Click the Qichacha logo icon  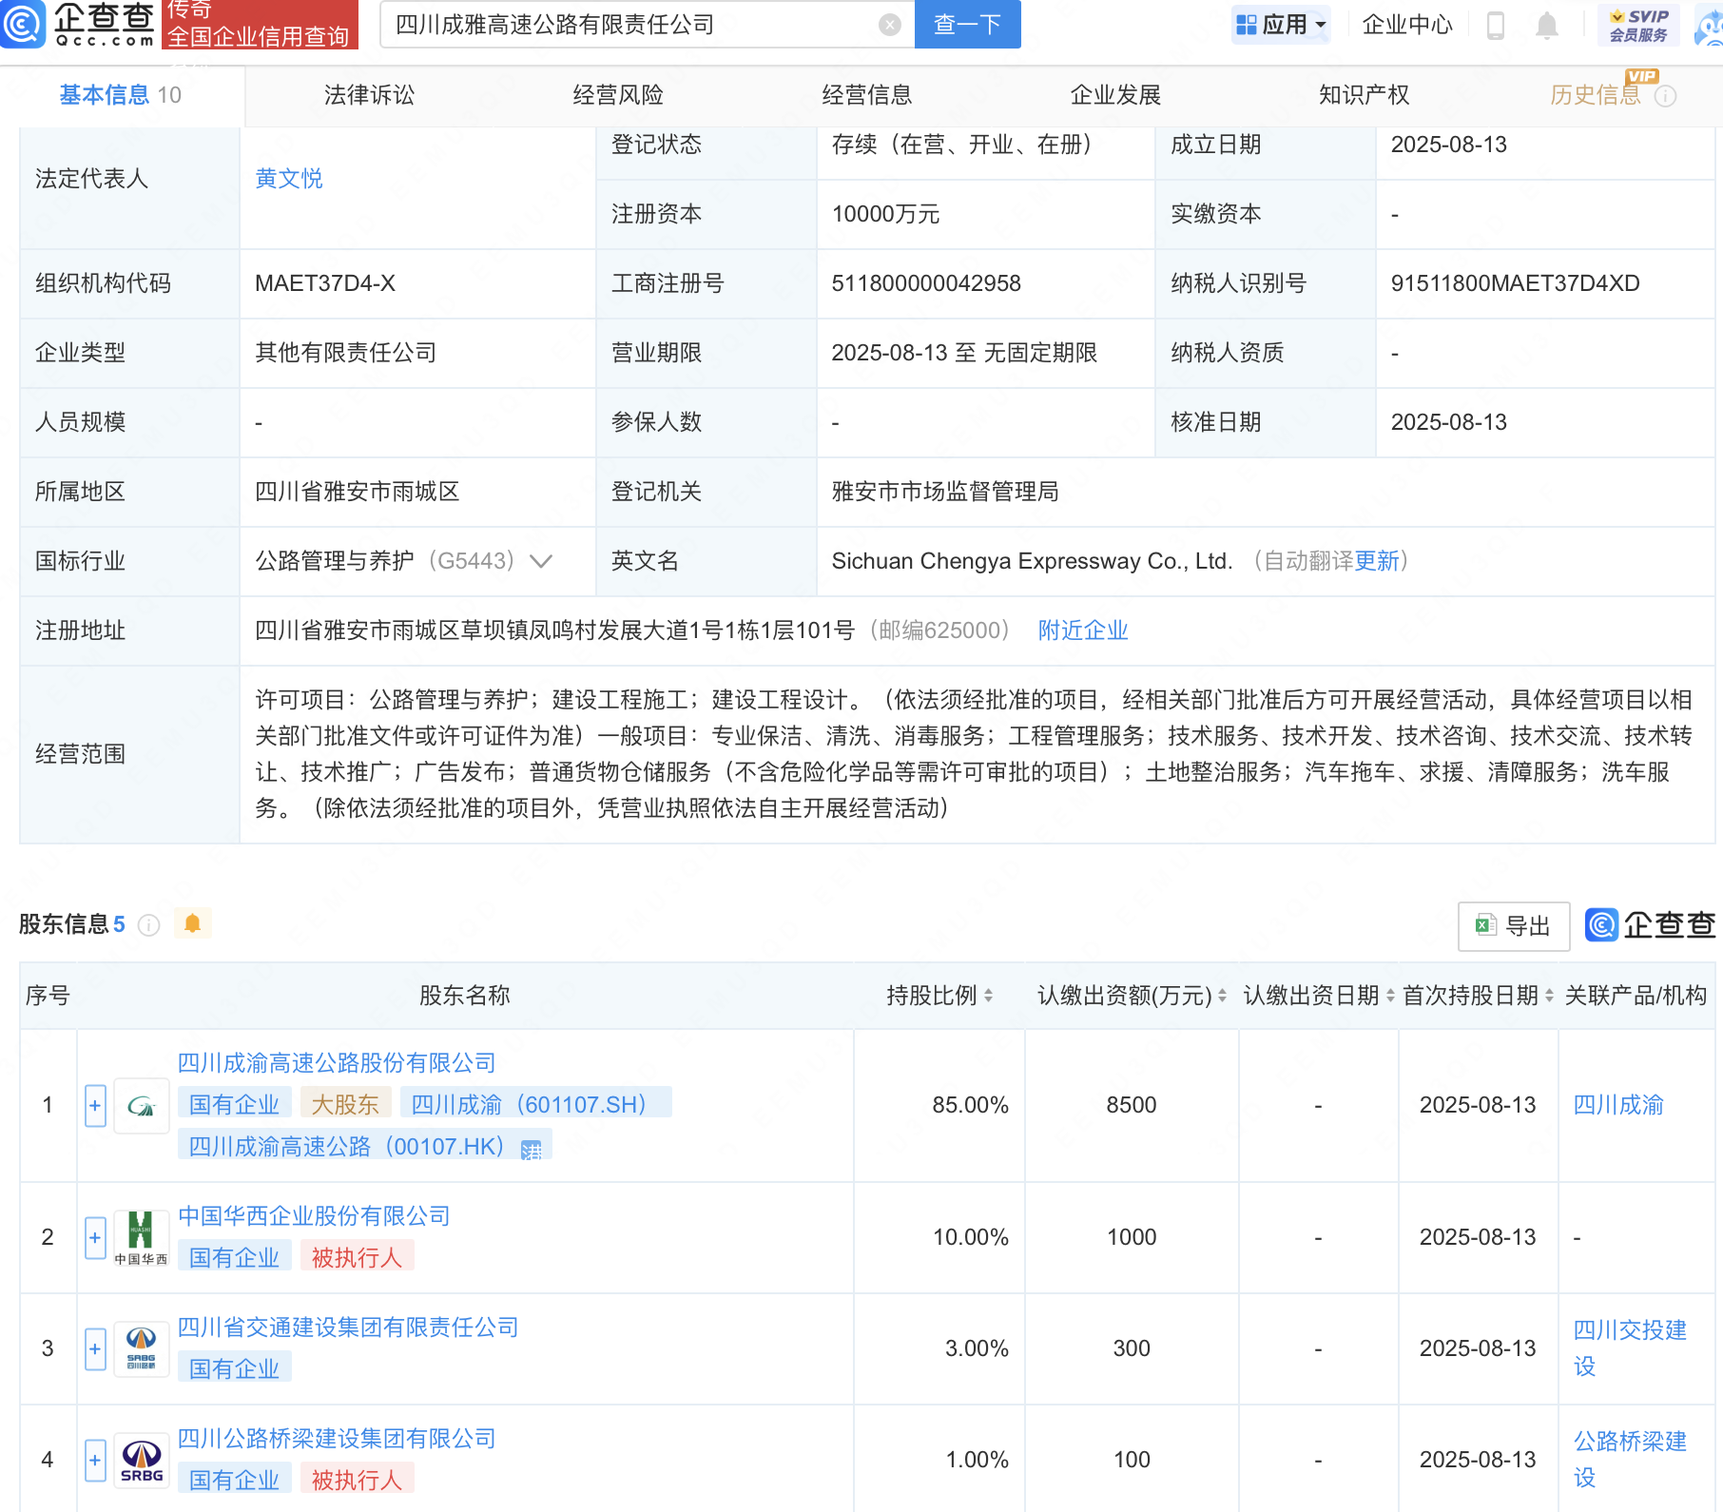tap(23, 24)
